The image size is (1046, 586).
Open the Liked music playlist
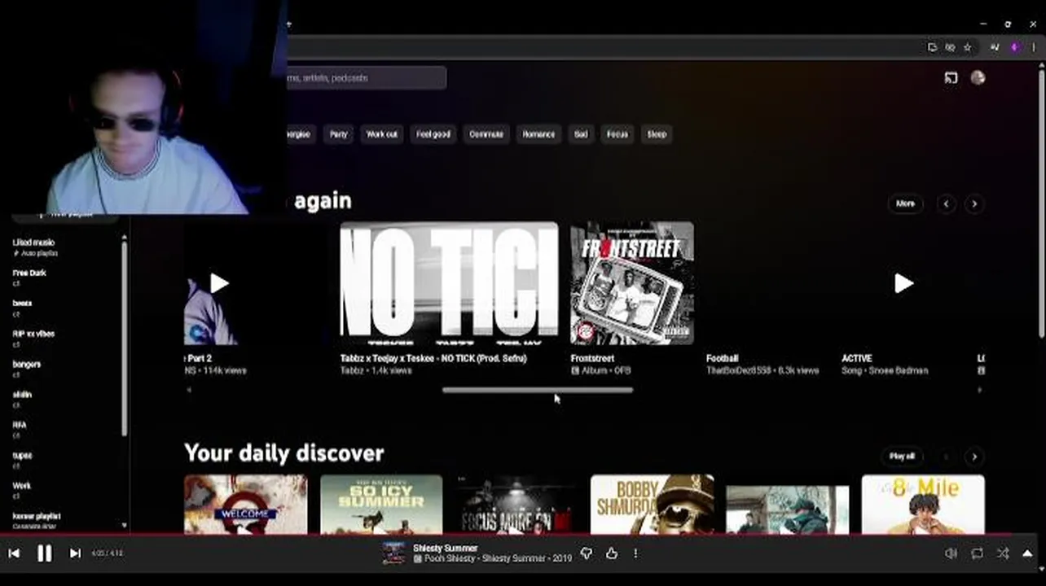[x=65, y=247]
